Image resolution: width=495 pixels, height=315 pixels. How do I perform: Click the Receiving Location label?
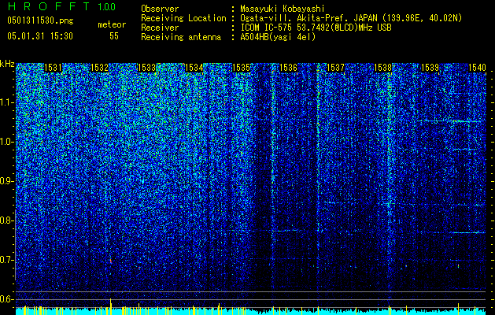(x=183, y=18)
